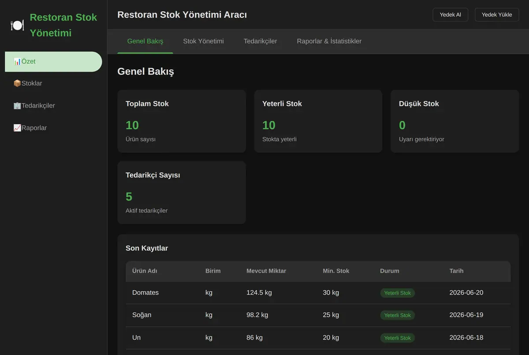This screenshot has height=355, width=529.
Task: Click the Restoran Stok Yönetimi sidebar title
Action: coord(63,25)
